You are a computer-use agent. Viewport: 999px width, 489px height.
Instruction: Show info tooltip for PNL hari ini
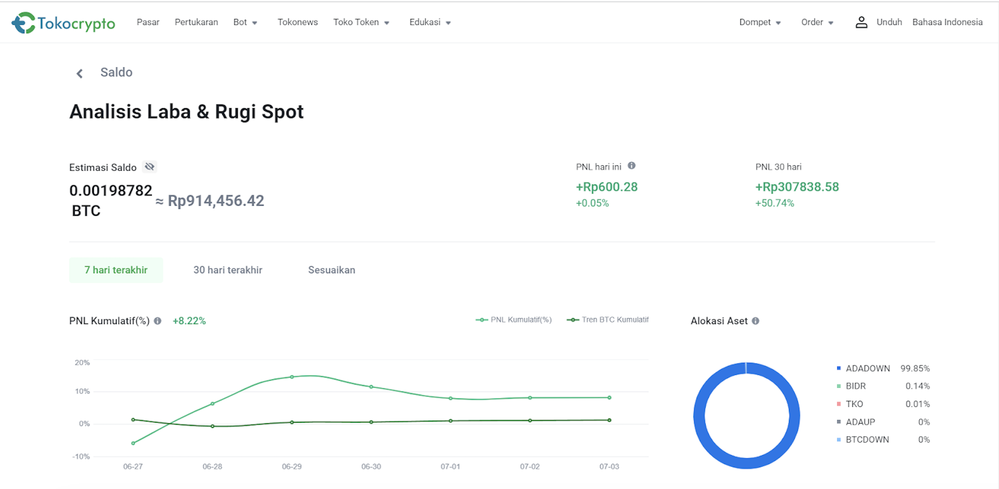click(631, 166)
